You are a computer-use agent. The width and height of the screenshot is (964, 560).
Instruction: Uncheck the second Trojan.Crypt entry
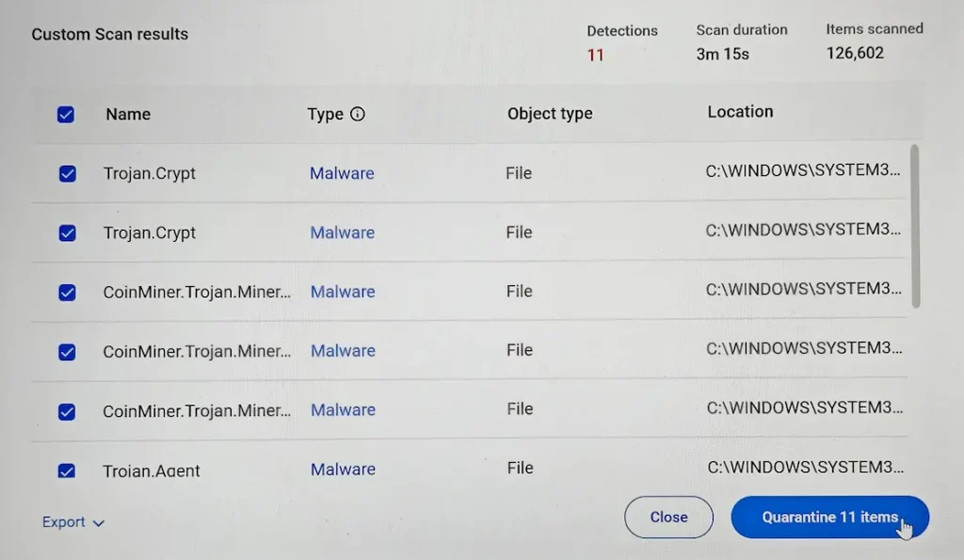[x=66, y=232]
